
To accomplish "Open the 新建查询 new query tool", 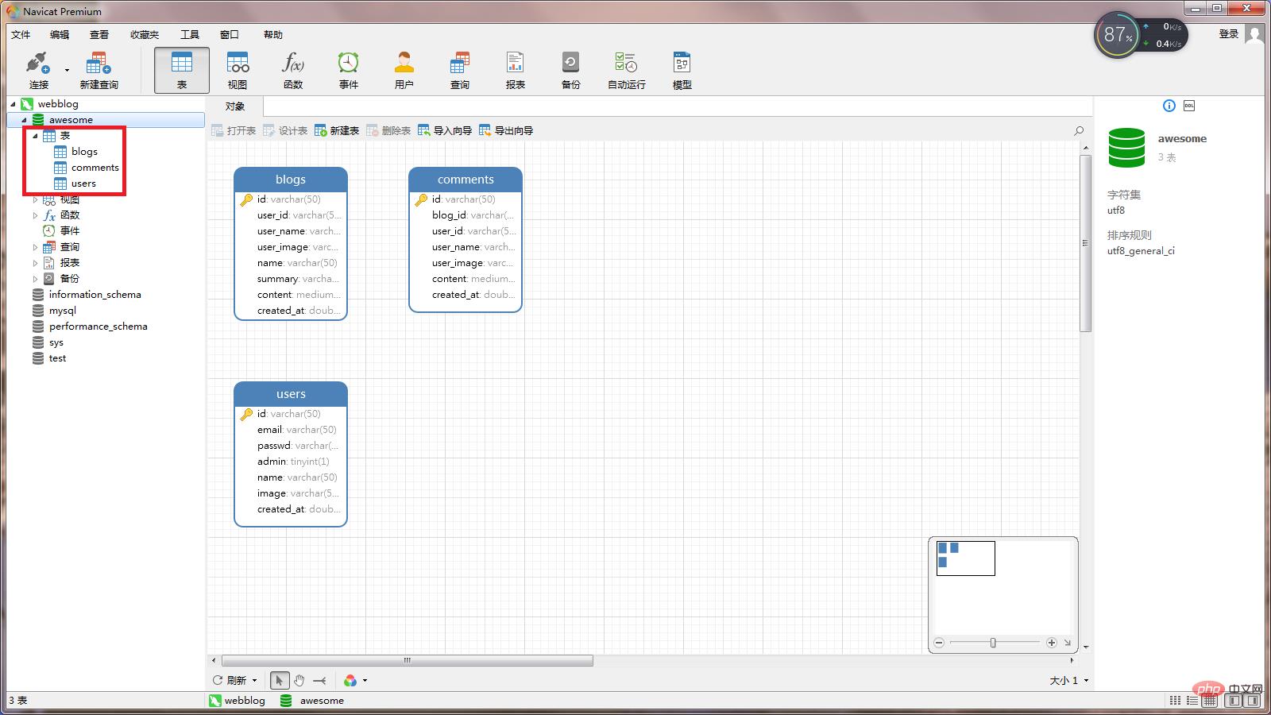I will click(99, 70).
